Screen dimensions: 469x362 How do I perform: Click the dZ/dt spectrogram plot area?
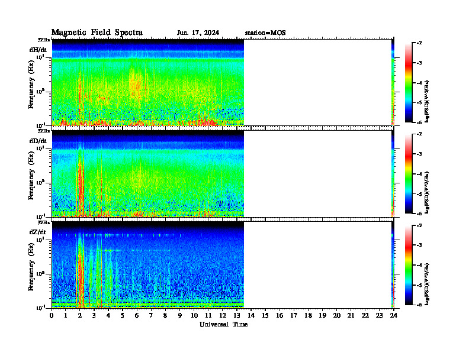coord(223,265)
